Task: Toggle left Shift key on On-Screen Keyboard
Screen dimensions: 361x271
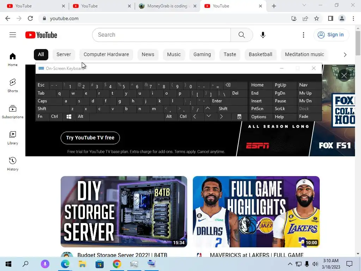Action: pyautogui.click(x=52, y=109)
